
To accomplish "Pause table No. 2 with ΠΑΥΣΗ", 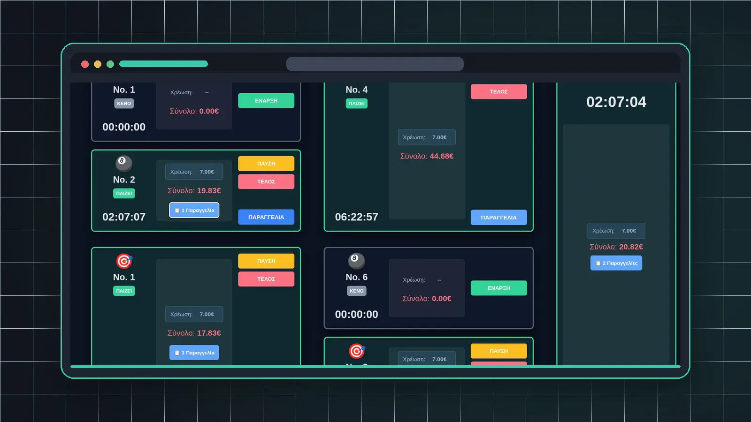I will (x=266, y=164).
